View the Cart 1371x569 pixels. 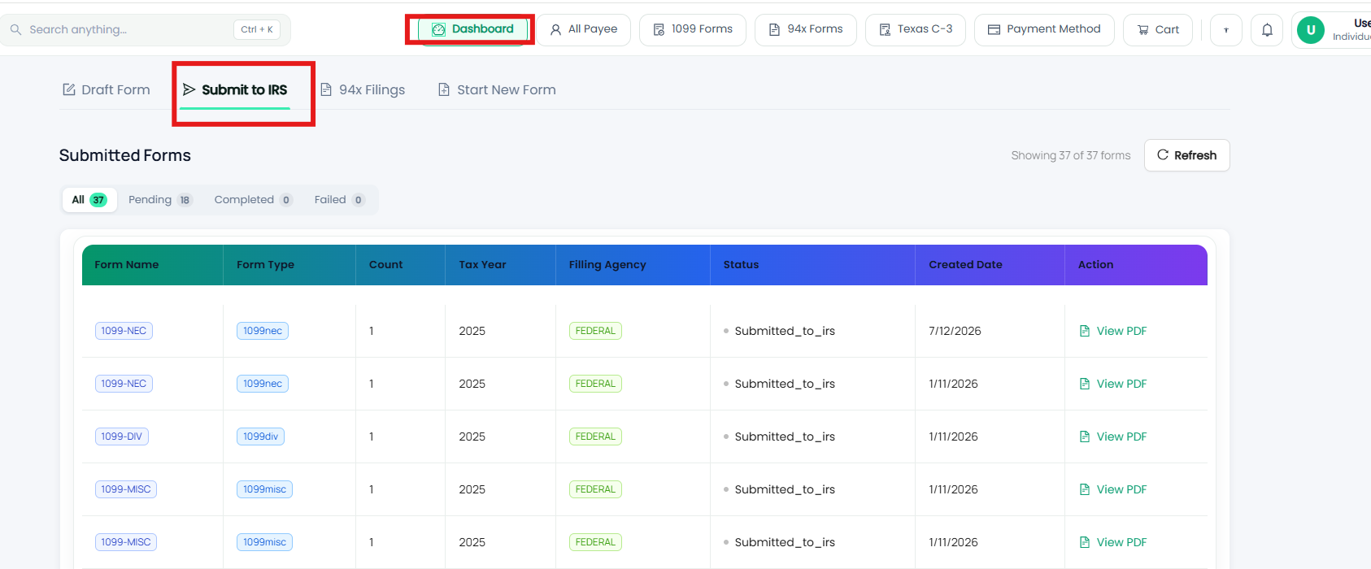[1158, 29]
